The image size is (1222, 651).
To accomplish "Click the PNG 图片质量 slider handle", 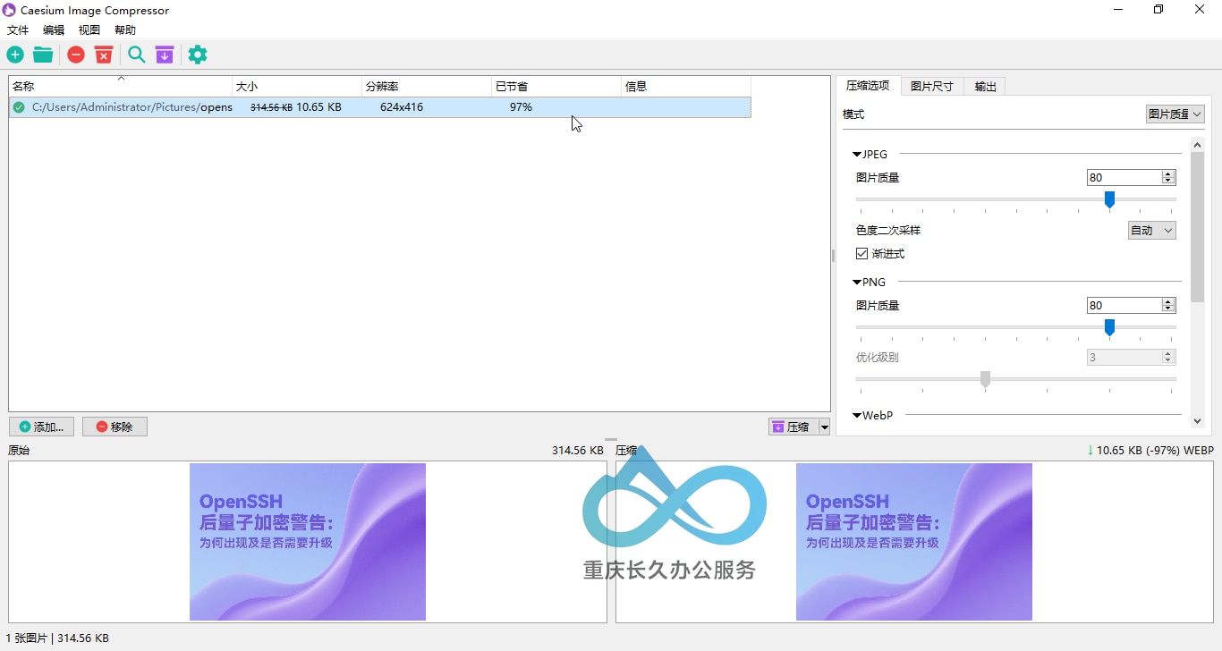I will [x=1109, y=327].
